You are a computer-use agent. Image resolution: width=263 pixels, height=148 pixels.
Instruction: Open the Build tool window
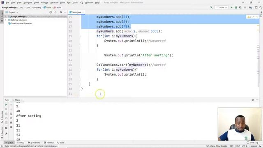click(60, 143)
